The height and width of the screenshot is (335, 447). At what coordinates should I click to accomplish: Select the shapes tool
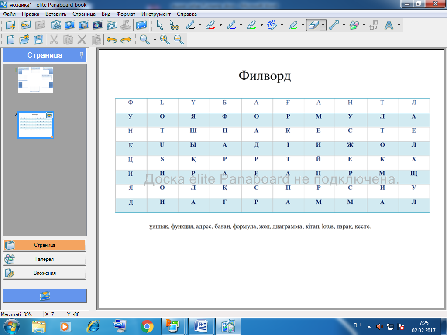tap(354, 25)
